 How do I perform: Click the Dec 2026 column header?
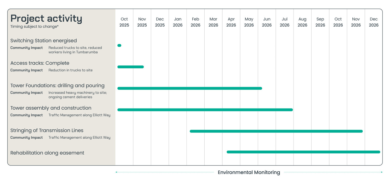click(374, 22)
